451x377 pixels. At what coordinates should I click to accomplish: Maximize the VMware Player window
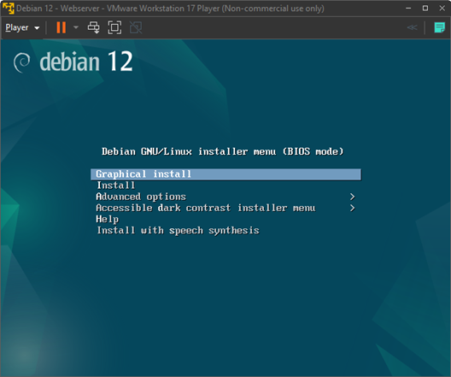(425, 9)
